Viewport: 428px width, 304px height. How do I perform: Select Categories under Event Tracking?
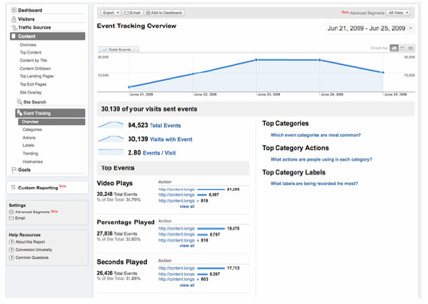[32, 130]
